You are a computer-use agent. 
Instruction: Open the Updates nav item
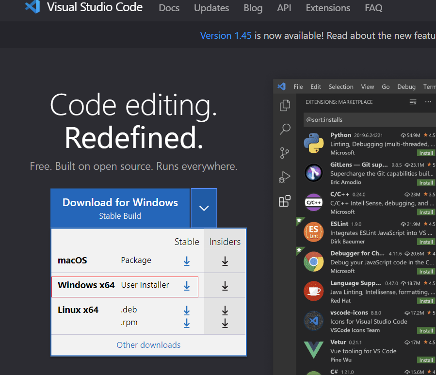coord(211,8)
